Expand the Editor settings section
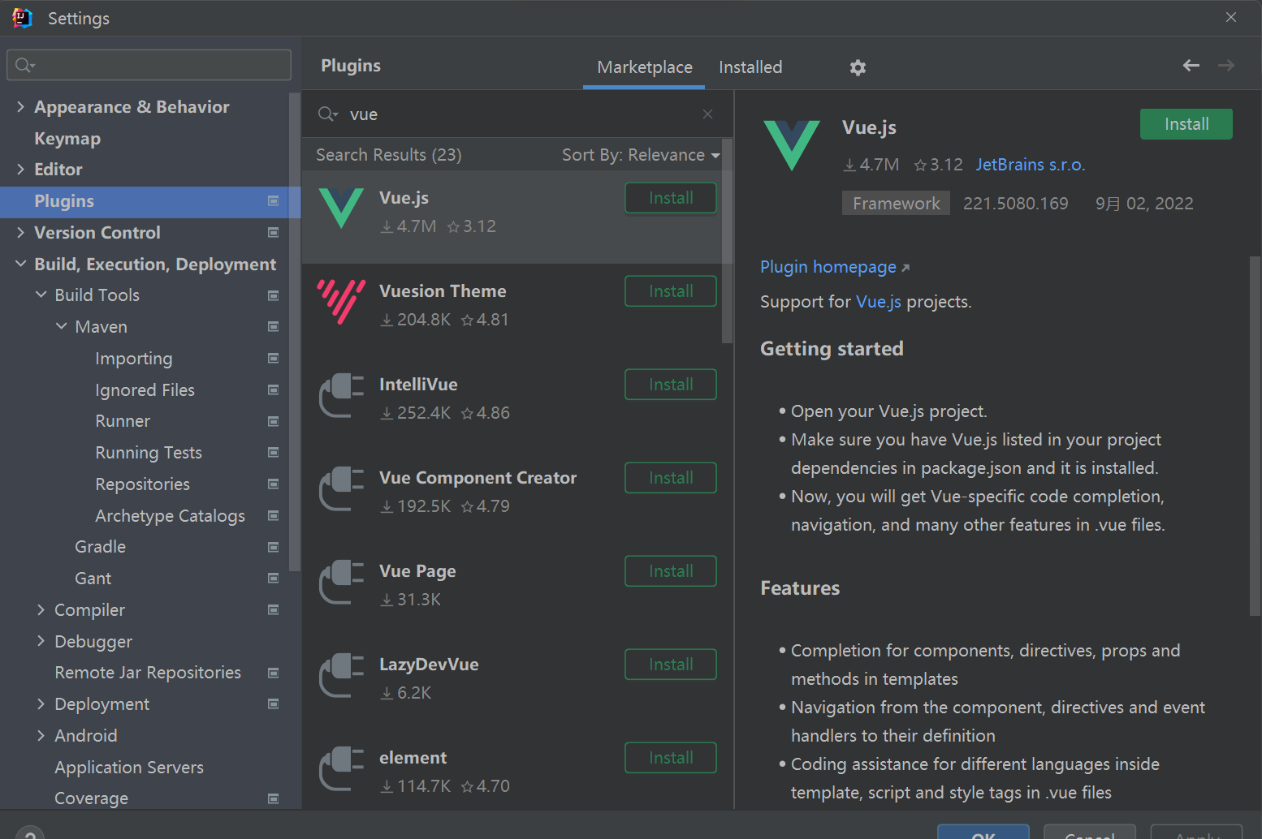Viewport: 1262px width, 839px height. tap(20, 169)
